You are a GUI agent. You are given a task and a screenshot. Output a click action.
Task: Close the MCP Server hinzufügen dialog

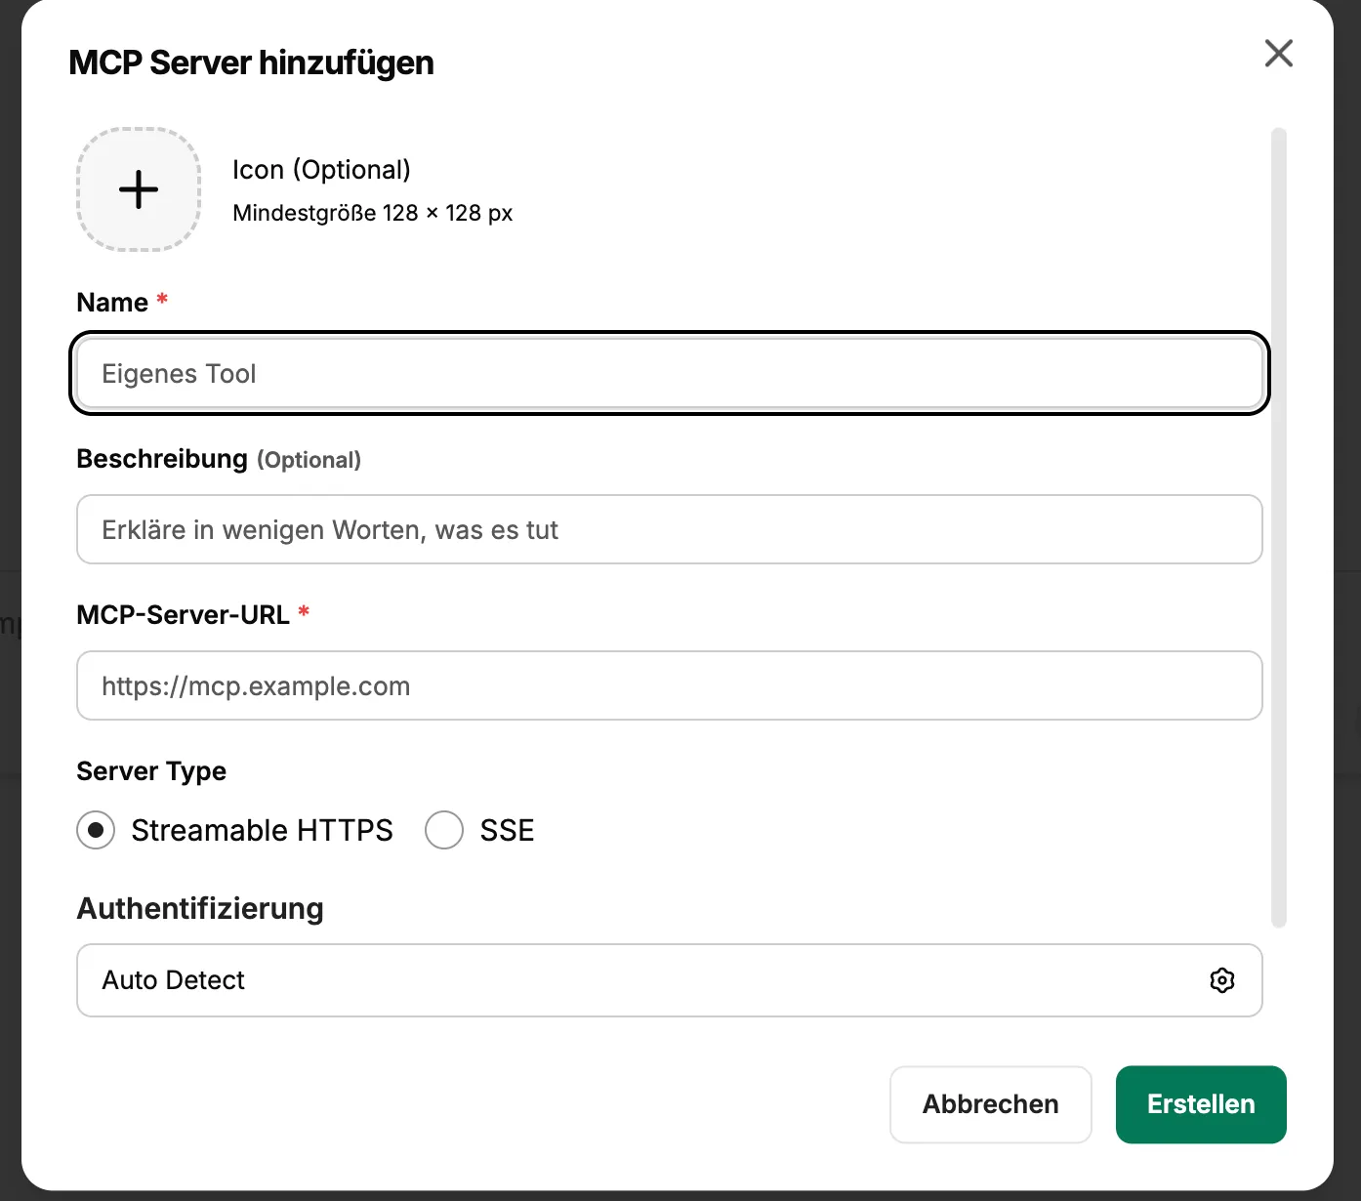pyautogui.click(x=1278, y=54)
